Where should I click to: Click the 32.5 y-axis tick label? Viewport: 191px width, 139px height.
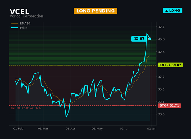(161, 102)
